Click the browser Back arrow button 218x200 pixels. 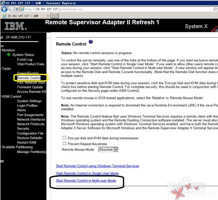[x=4, y=9]
